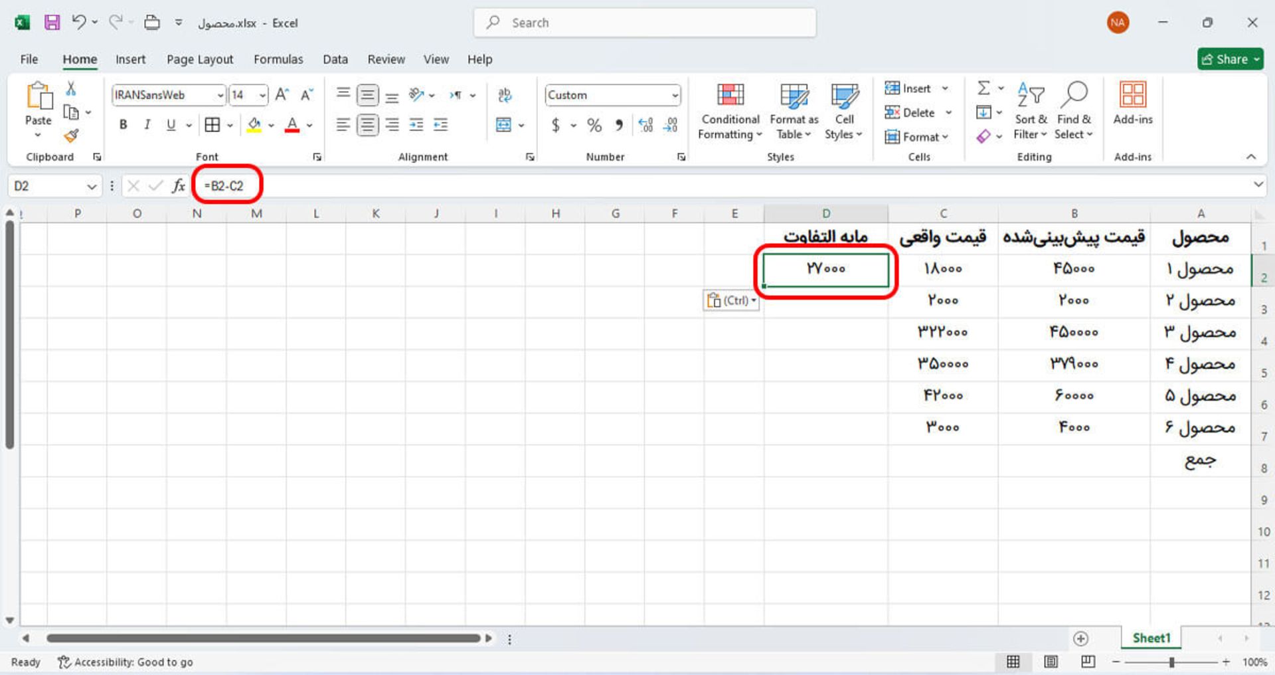Open Conditional Formatting menu
Screen dimensions: 1275x675
[730, 112]
